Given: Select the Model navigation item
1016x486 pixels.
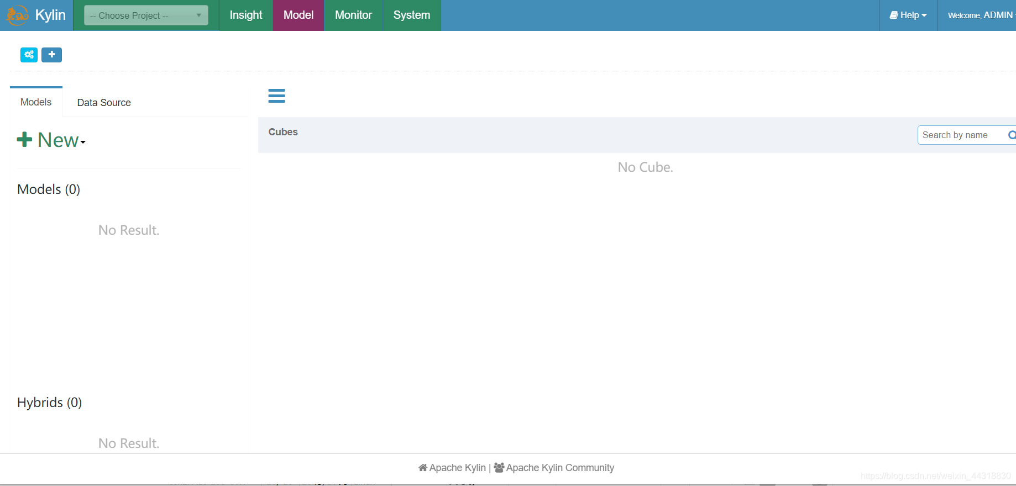Looking at the screenshot, I should [298, 15].
